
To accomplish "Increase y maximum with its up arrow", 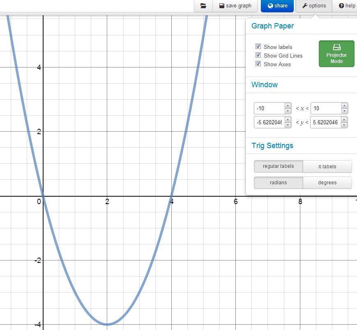I will 344,120.
